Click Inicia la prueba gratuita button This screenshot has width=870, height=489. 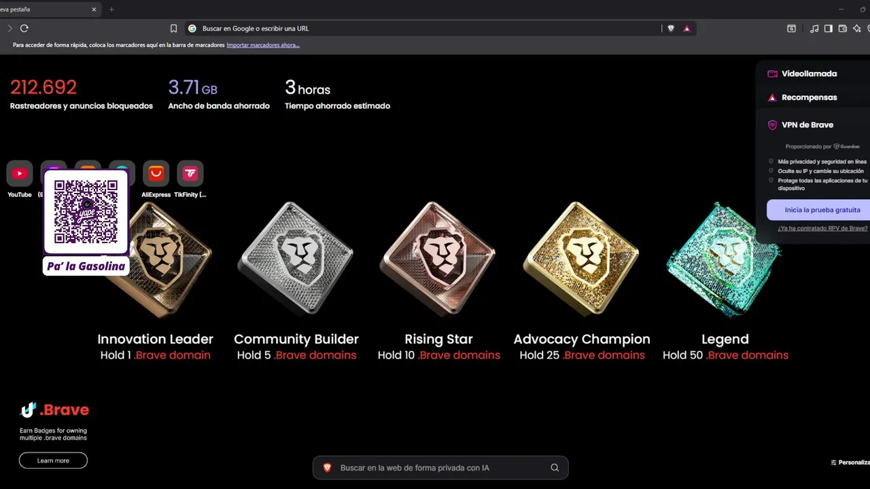(822, 210)
